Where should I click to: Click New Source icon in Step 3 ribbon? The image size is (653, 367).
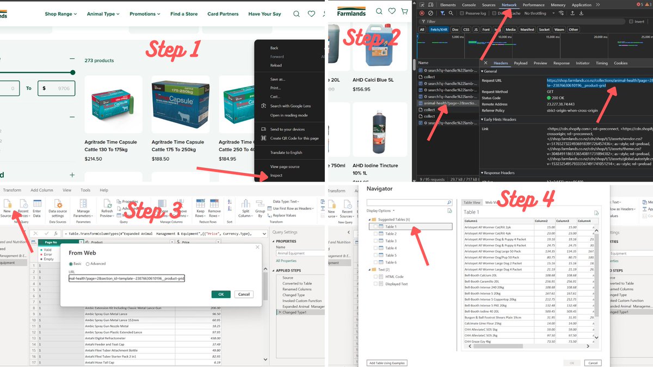7,203
